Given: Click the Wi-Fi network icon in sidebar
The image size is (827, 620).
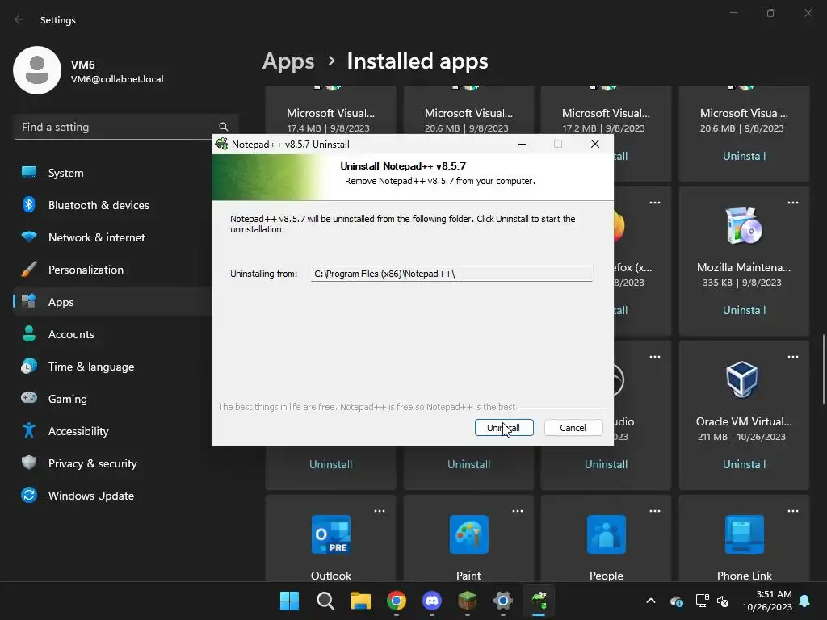Looking at the screenshot, I should tap(29, 237).
